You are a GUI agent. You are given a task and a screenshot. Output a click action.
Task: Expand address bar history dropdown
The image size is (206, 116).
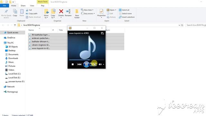[179, 25]
